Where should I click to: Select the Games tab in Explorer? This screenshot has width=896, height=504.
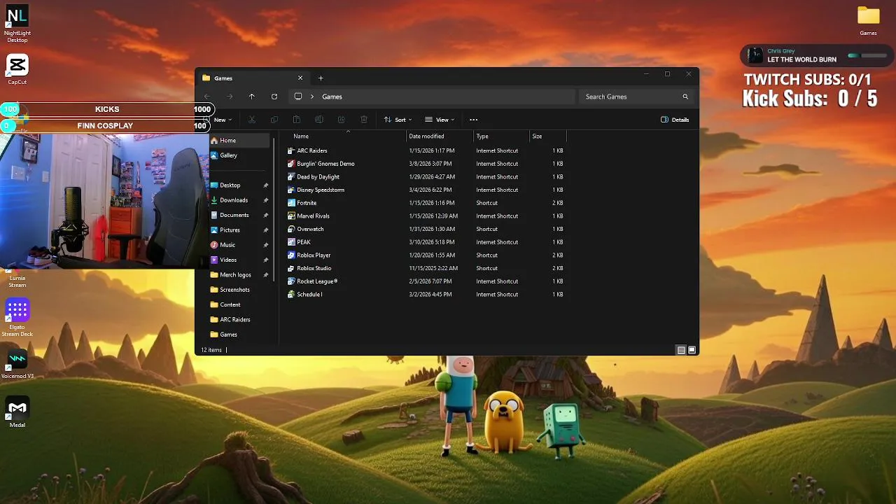click(252, 78)
